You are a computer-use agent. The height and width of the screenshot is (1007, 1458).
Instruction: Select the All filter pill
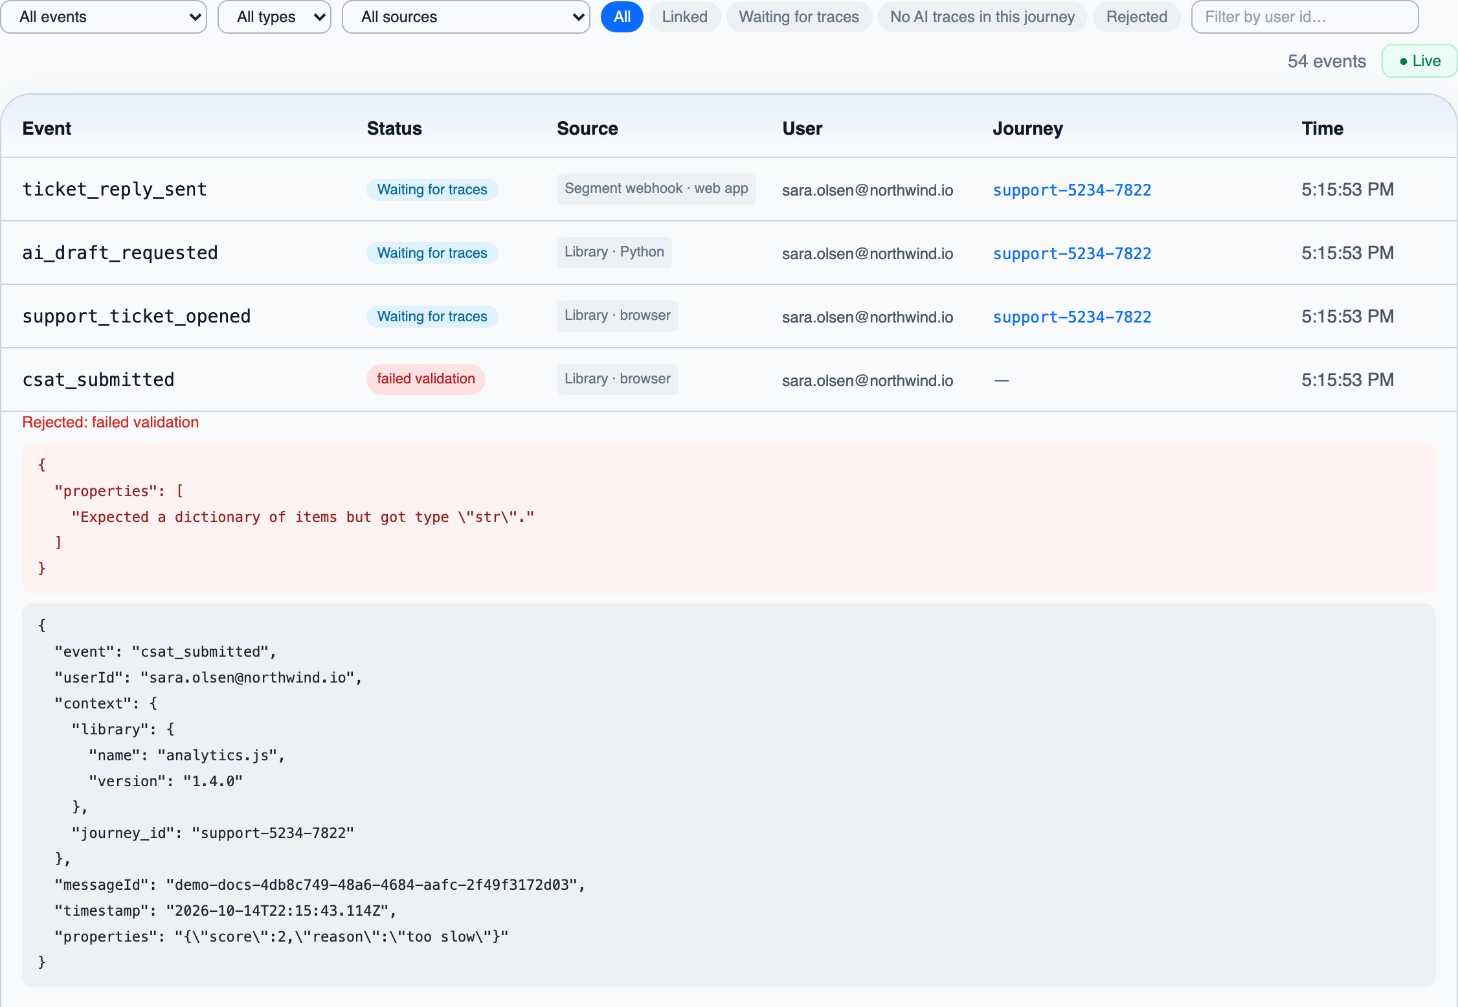point(622,17)
